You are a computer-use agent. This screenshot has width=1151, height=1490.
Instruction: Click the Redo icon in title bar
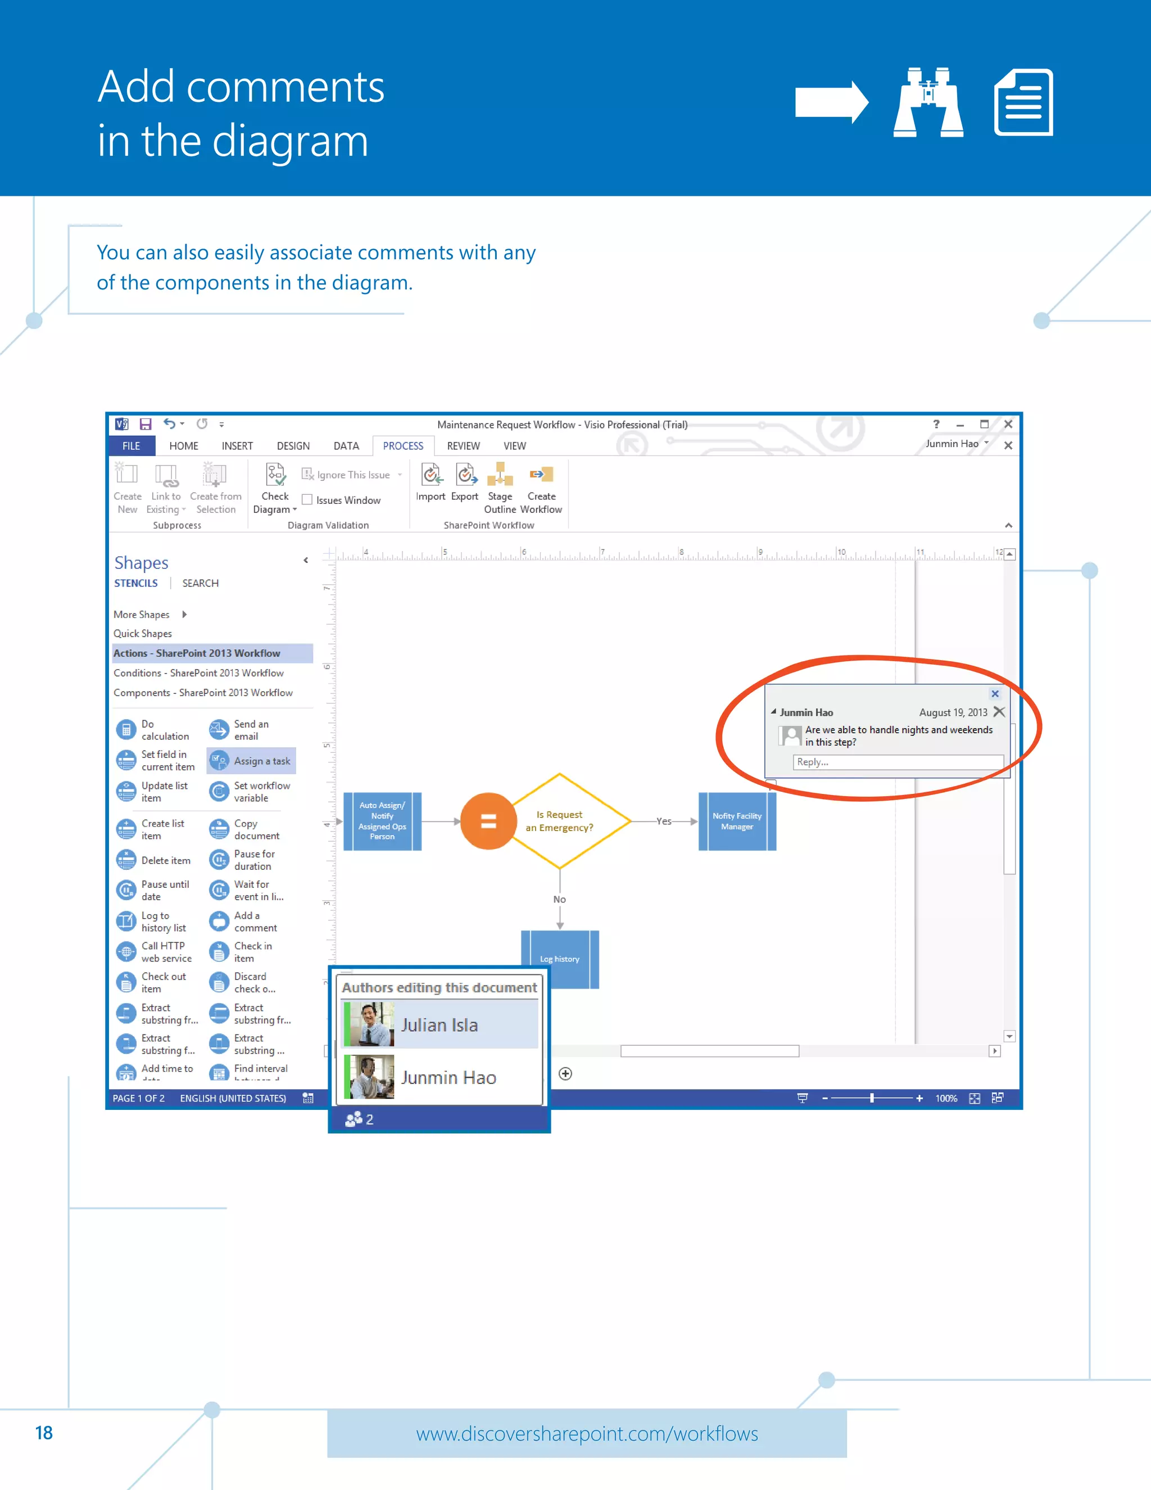pos(202,424)
